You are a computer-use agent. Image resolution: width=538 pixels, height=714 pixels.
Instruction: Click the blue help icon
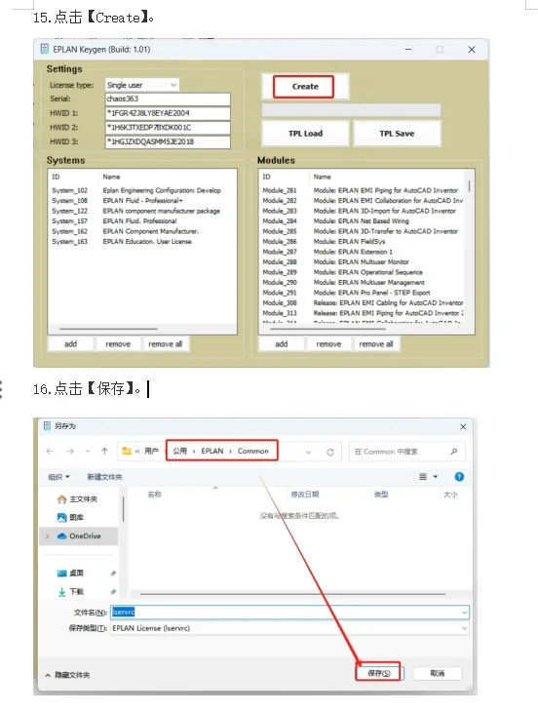pos(459,477)
